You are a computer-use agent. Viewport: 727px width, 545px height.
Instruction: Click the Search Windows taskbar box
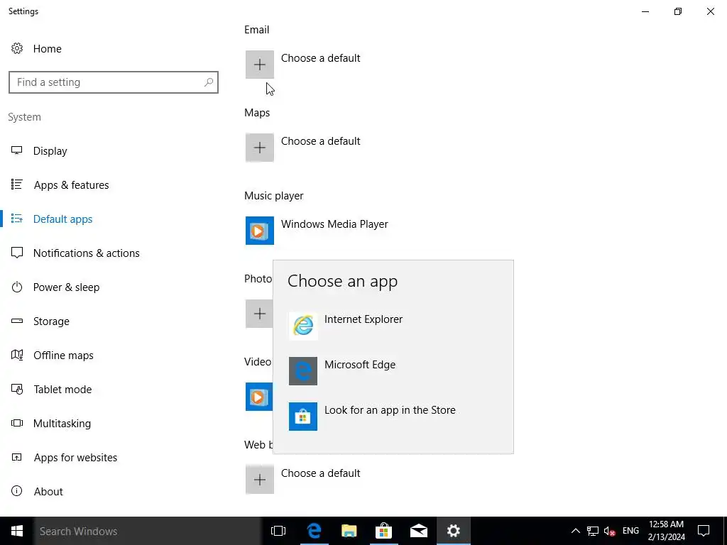pyautogui.click(x=148, y=531)
